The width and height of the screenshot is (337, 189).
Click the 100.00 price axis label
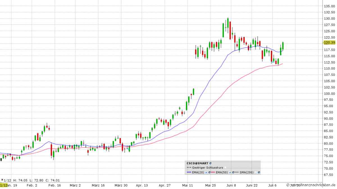click(329, 94)
